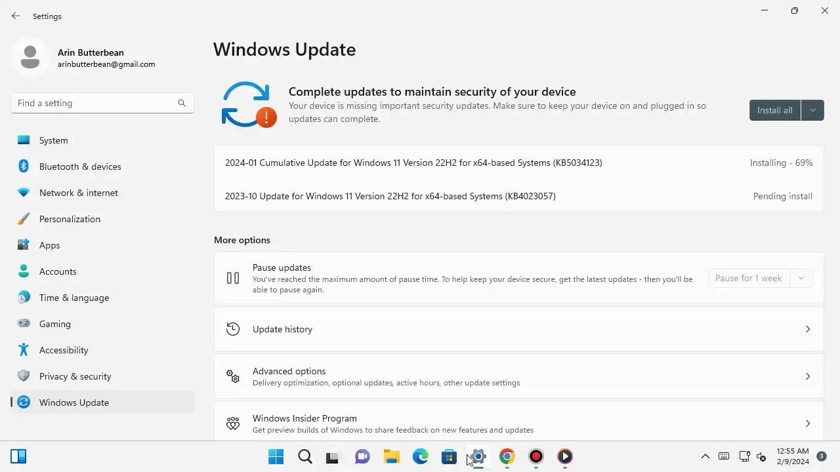Click the muted volume tray icon
This screenshot has width=840, height=472.
coord(761,456)
